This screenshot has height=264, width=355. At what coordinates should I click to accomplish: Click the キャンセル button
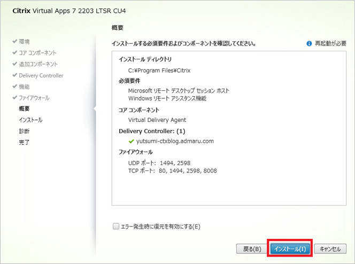[x=330, y=249]
